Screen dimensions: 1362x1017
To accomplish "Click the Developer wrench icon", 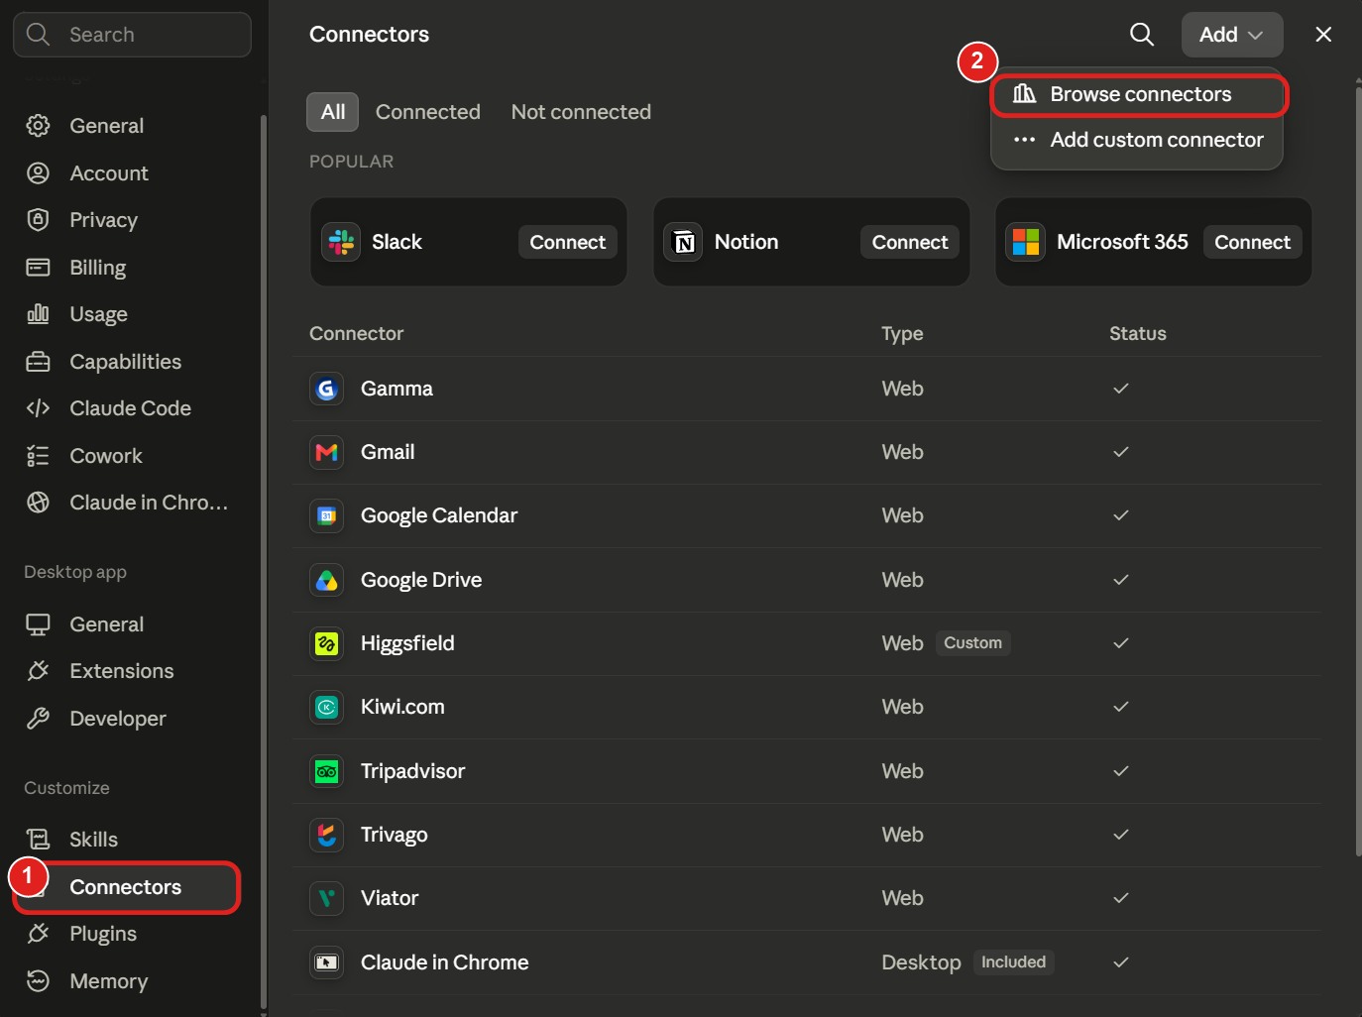I will [x=38, y=719].
